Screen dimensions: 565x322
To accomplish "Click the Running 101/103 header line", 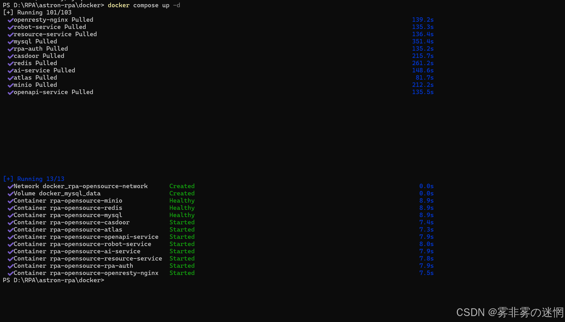I will (37, 12).
